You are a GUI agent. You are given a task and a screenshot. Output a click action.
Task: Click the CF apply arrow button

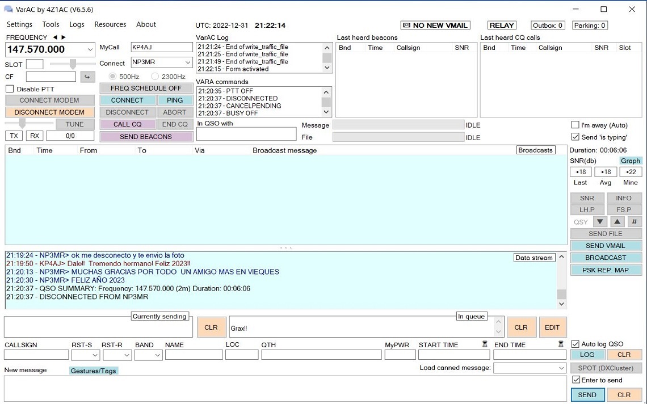[x=87, y=77]
